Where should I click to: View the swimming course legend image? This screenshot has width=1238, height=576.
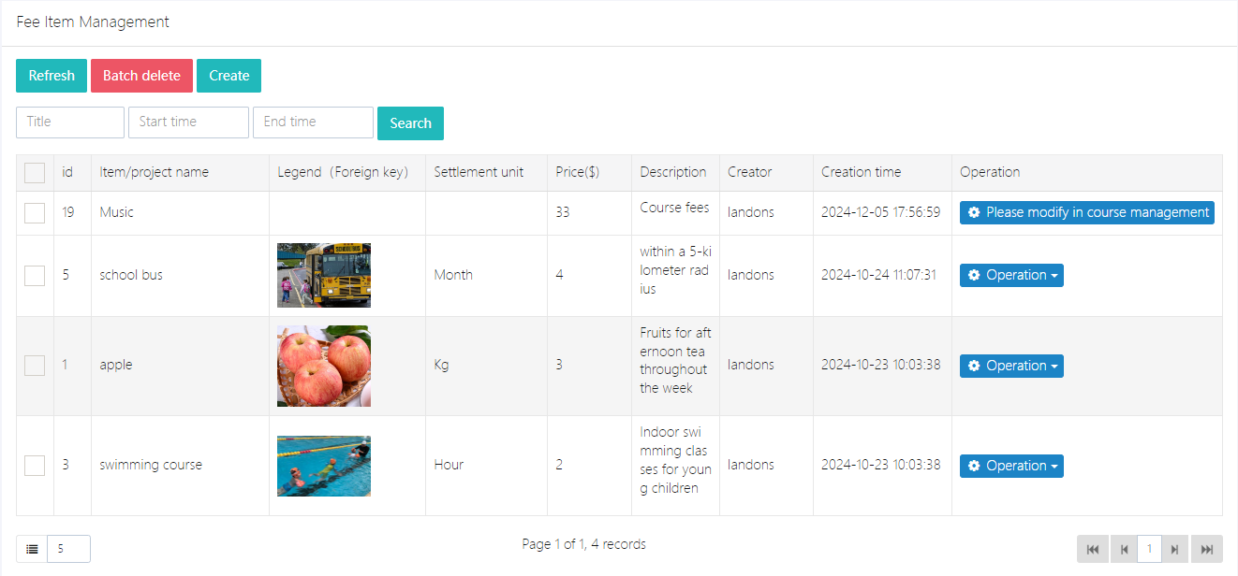[x=324, y=466]
